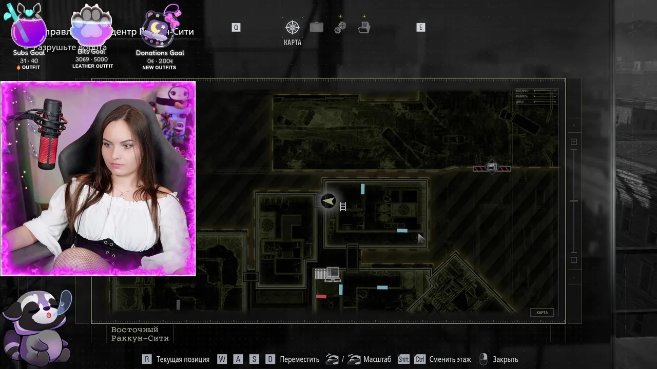Select the player position arrow marker
Viewport: 657px width, 369px height.
[x=328, y=201]
